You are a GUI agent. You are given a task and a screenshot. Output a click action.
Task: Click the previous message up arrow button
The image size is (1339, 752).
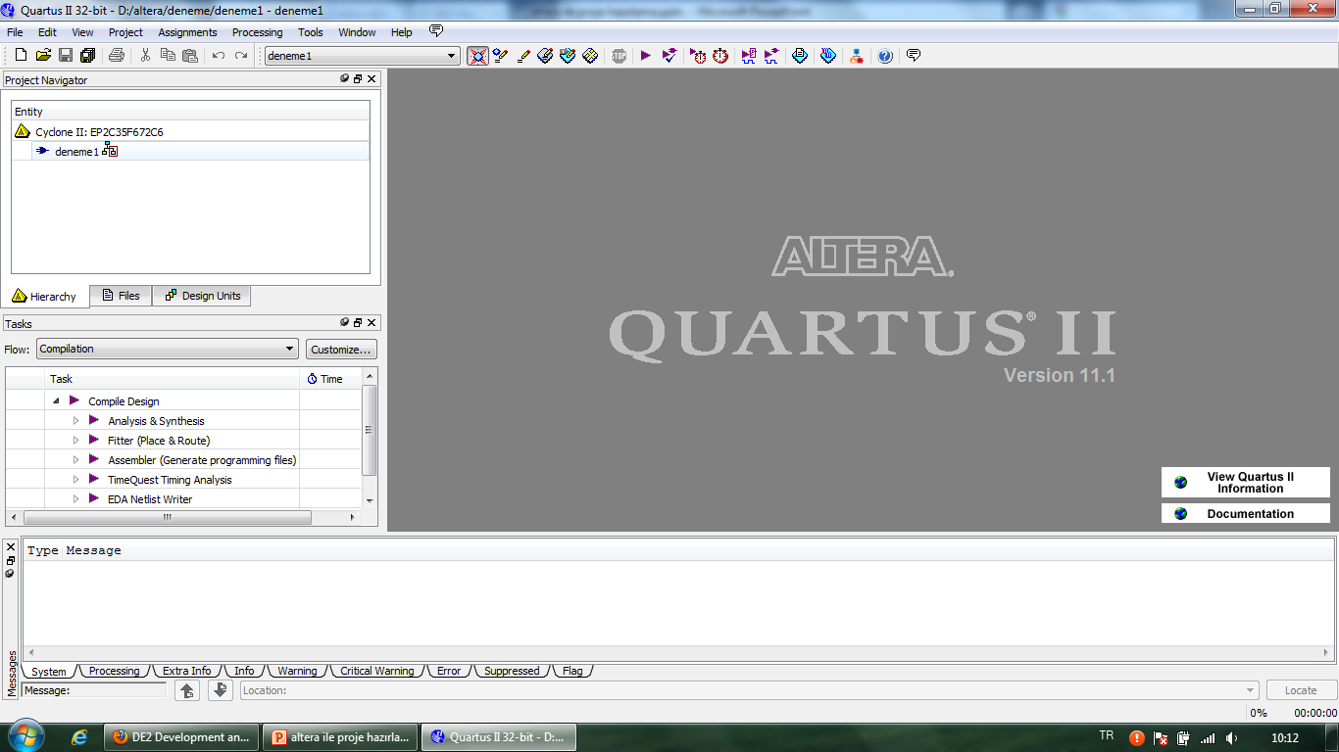pyautogui.click(x=187, y=690)
